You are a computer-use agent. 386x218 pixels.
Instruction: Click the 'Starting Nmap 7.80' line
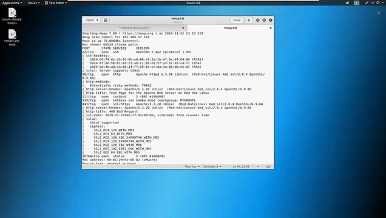(143, 33)
